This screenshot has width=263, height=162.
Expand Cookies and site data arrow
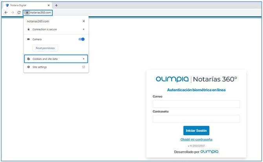(x=84, y=59)
